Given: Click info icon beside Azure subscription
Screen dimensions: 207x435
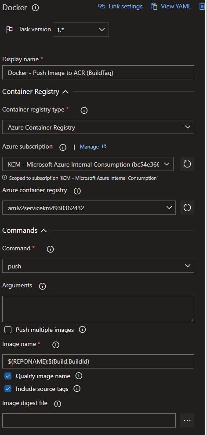Looking at the screenshot, I should pos(63,147).
